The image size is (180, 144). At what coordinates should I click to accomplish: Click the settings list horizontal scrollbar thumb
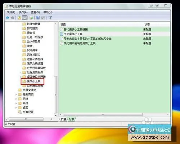coord(103,114)
